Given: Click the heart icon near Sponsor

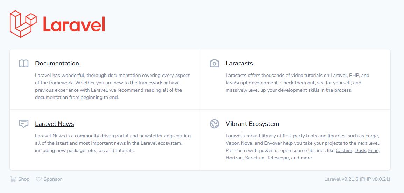Looking at the screenshot, I should [x=39, y=179].
